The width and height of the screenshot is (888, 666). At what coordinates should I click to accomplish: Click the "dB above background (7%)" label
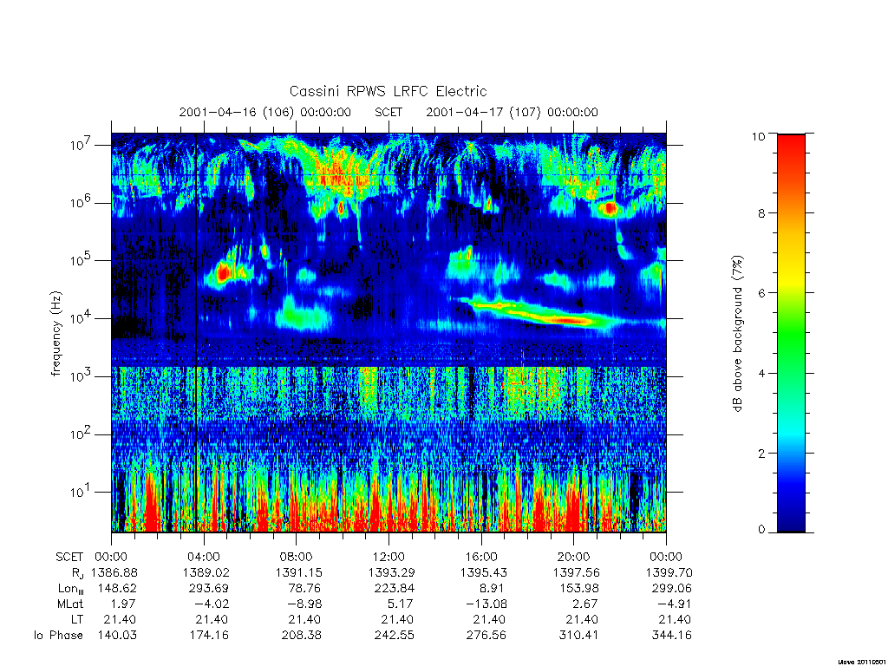coord(737,334)
